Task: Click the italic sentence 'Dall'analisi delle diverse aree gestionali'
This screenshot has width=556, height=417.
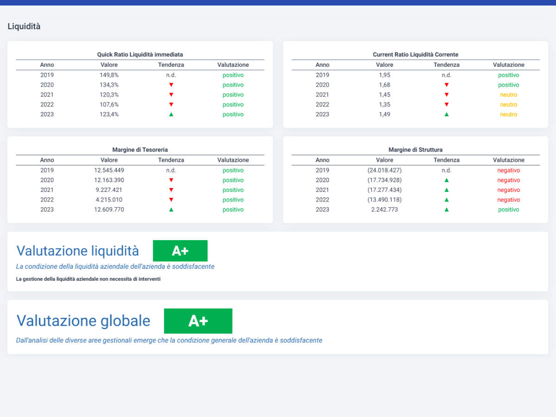Action: [x=169, y=340]
